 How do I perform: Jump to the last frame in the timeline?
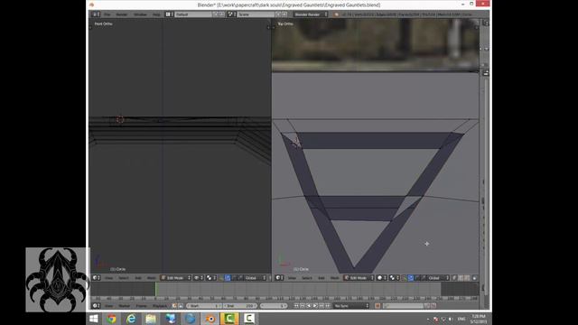[327, 306]
